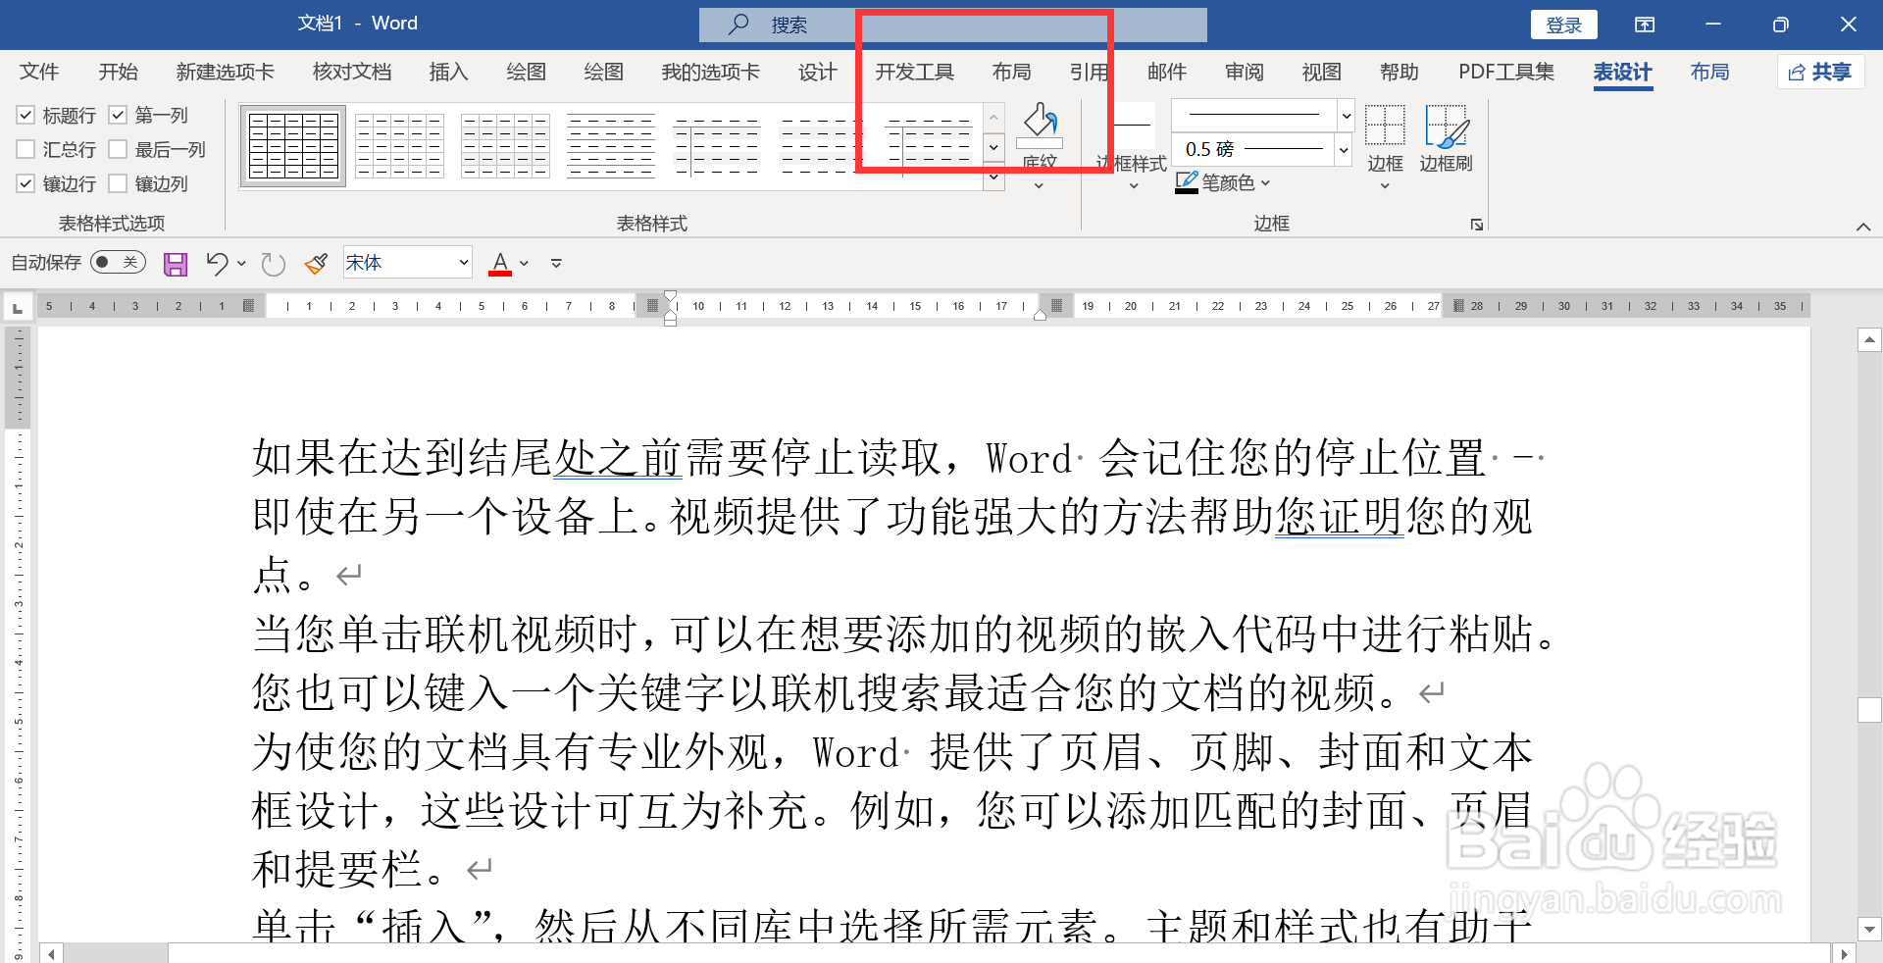Toggle the 自动保存 switch
The image size is (1883, 963).
(118, 263)
